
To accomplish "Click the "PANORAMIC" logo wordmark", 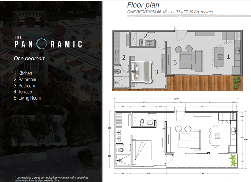I will pos(48,44).
